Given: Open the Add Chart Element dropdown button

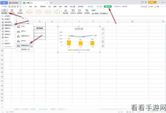Looking at the screenshot, I should [4, 11].
